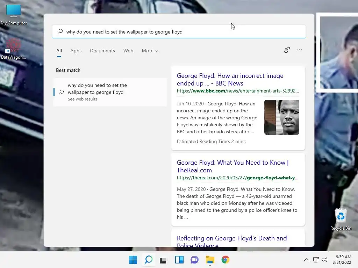Open network icon in system tray
Screen dimensions: 358x268
pos(316,260)
